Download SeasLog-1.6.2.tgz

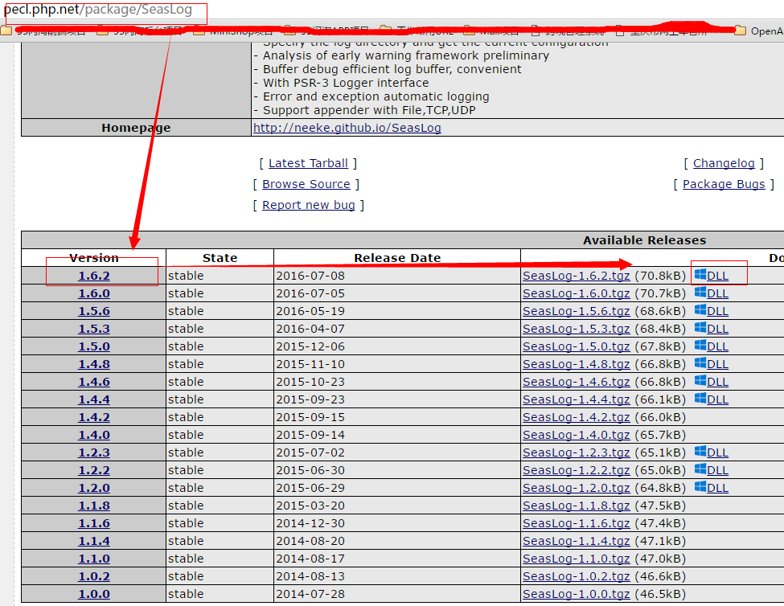[x=576, y=276]
